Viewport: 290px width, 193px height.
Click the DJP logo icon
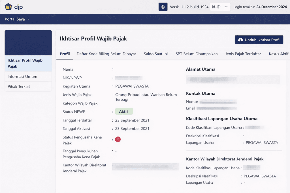(x=8, y=7)
